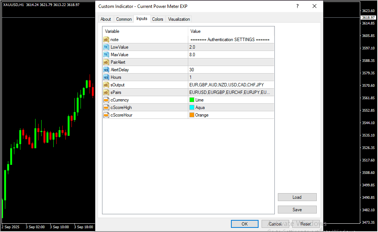Click the double-type icon next to MaxValue

click(x=106, y=55)
